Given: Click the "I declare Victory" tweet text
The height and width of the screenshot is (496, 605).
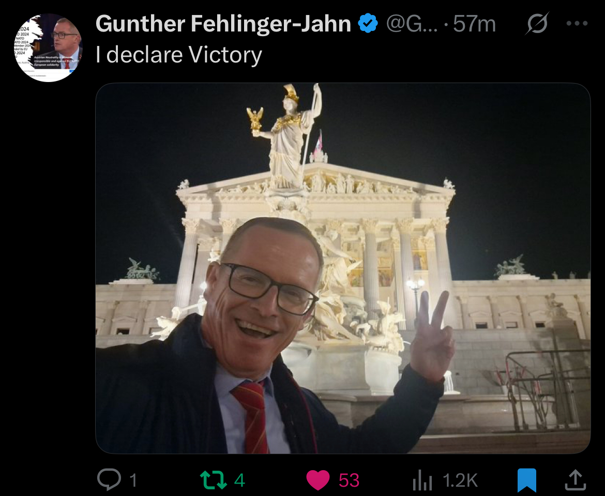Looking at the screenshot, I should tap(178, 54).
